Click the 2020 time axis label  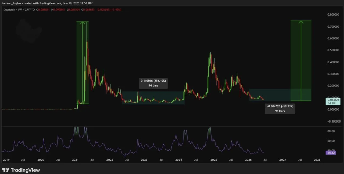41,160
